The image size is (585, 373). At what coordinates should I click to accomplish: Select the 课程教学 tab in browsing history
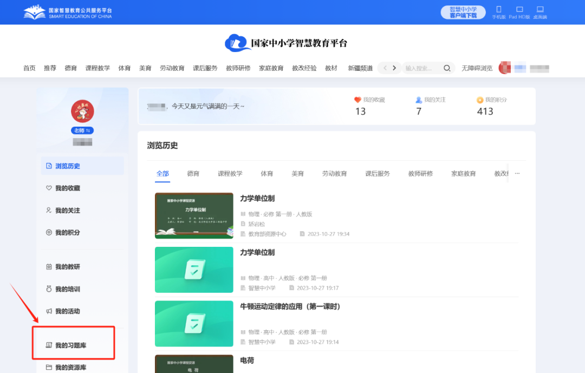(230, 174)
